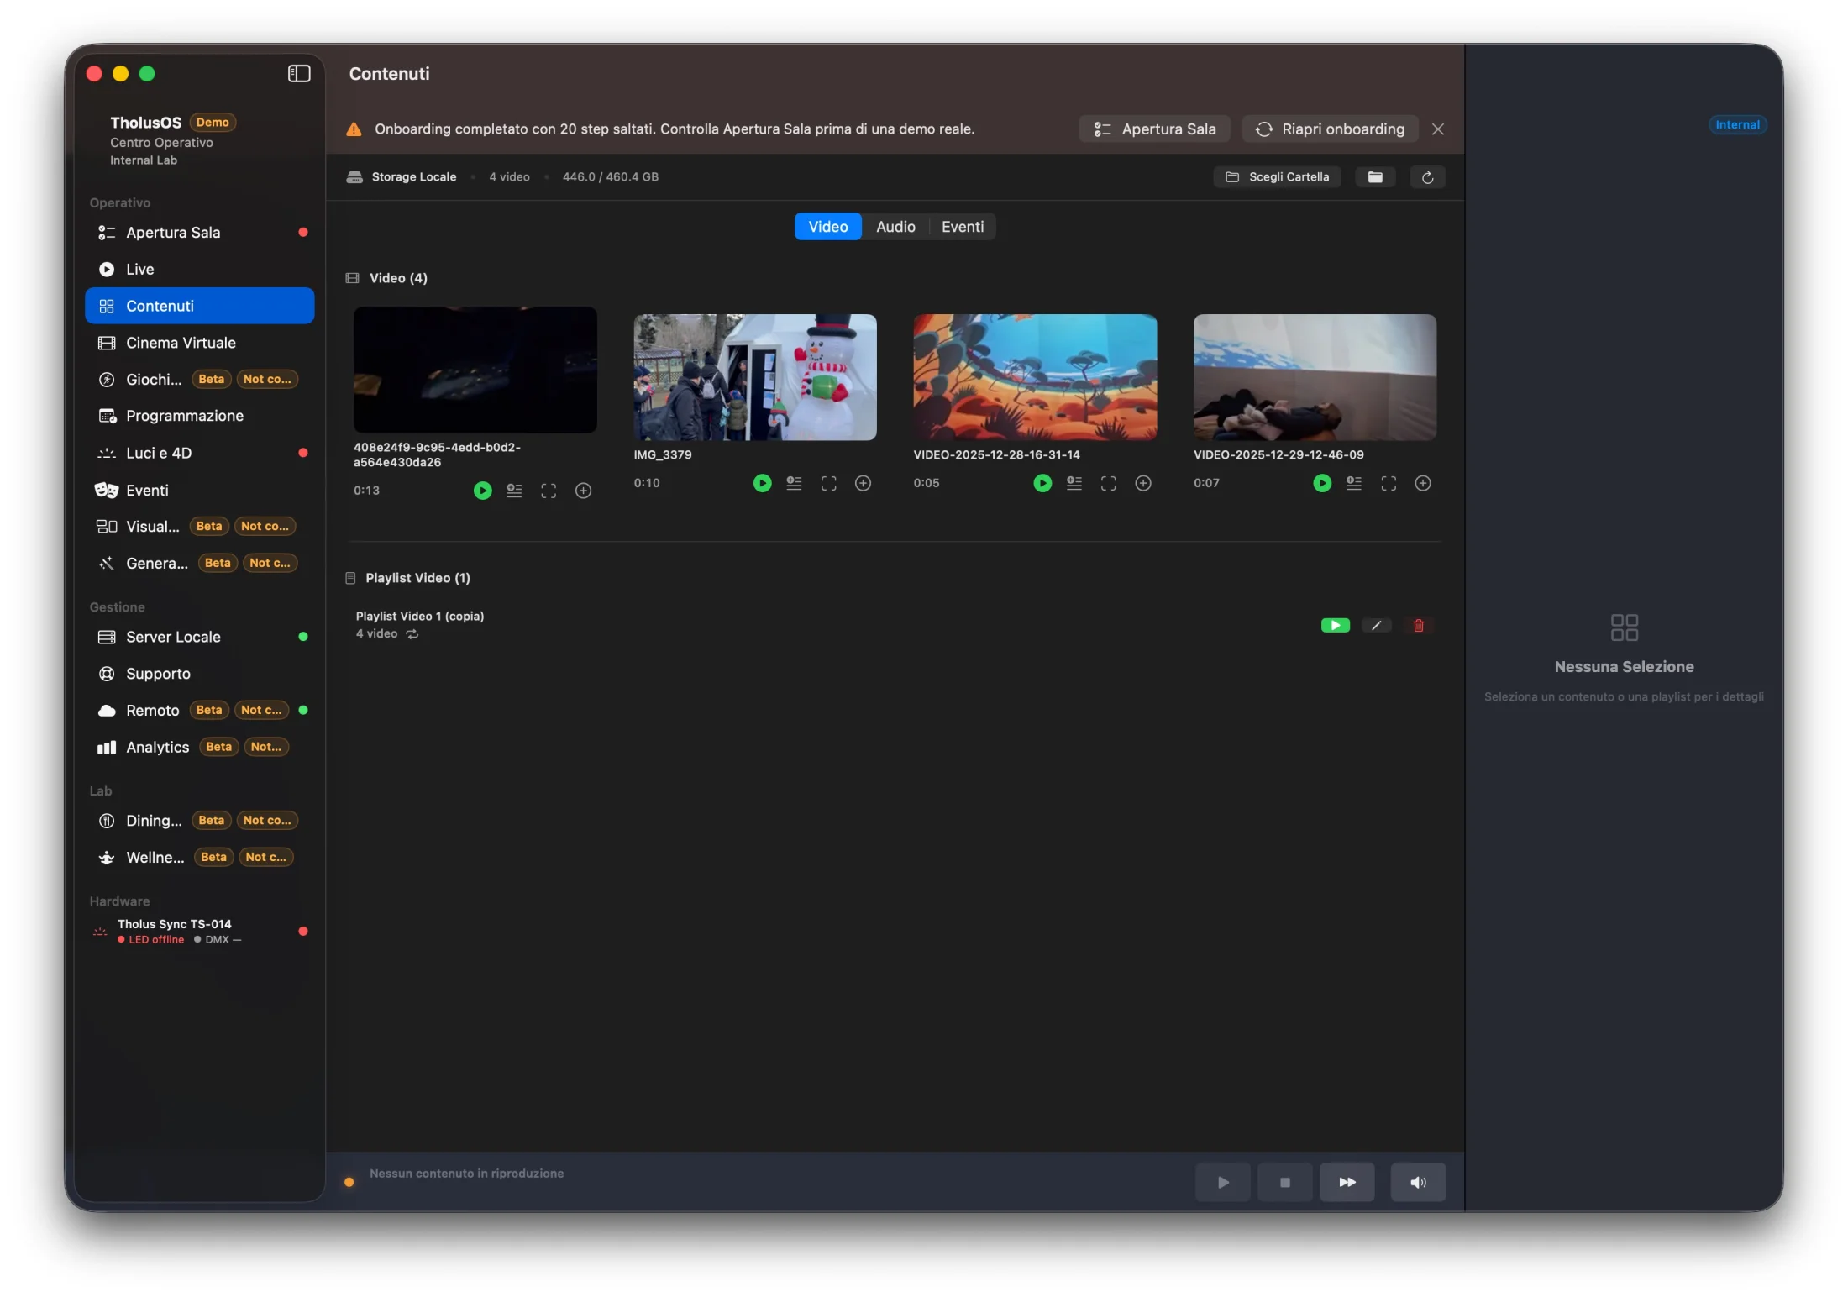
Task: Edit Playlist Video 1 (copia) with pencil
Action: tap(1376, 625)
